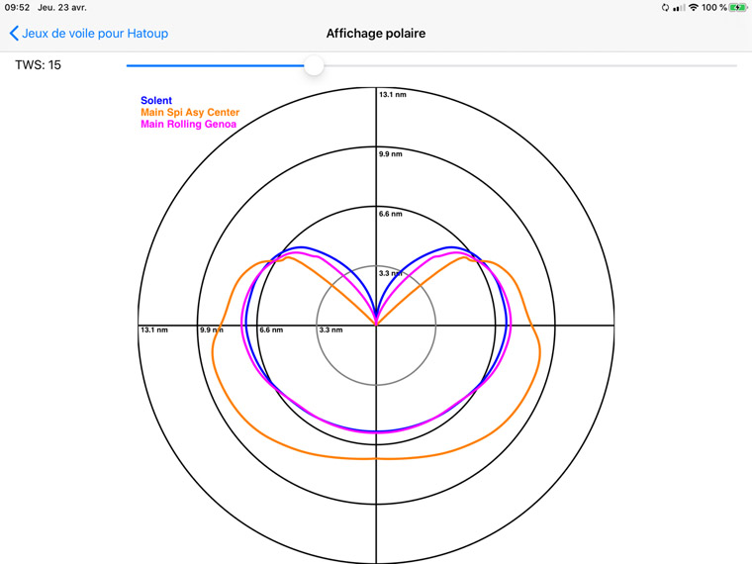Viewport: 752px width, 564px height.
Task: Tap the battery icon in status bar
Action: click(738, 8)
